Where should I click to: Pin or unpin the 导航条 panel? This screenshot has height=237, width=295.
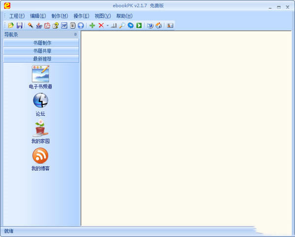point(75,34)
